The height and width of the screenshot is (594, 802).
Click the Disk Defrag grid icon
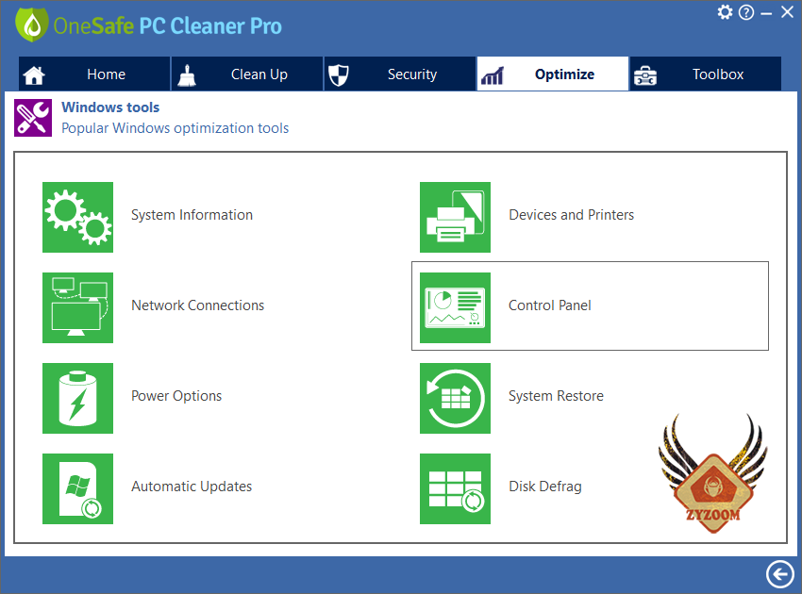[x=455, y=488]
